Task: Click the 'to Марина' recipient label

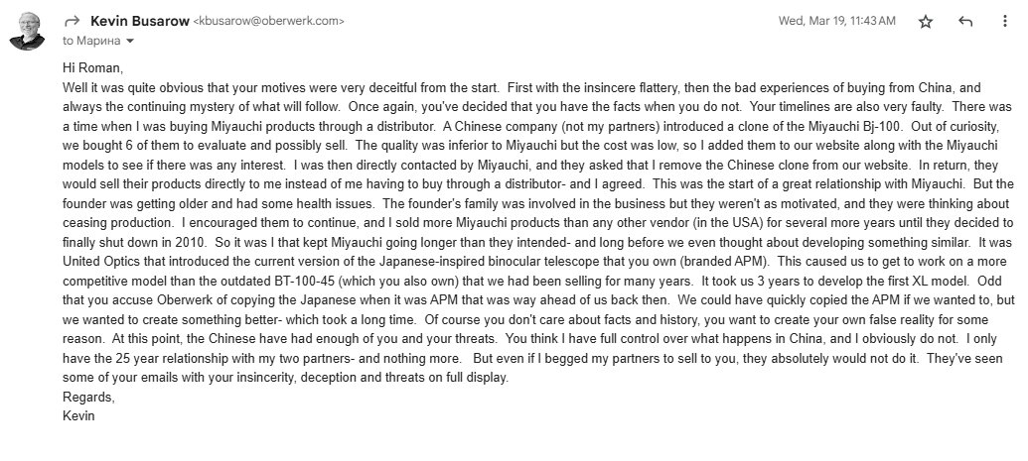Action: pyautogui.click(x=91, y=41)
